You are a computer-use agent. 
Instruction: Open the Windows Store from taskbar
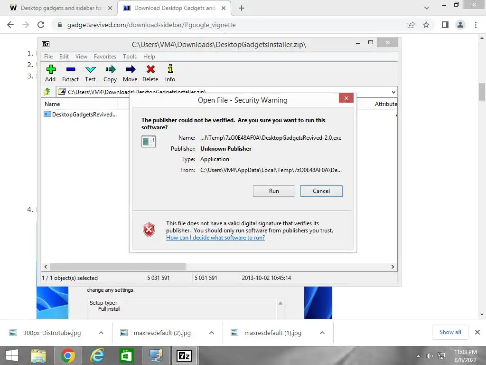point(126,355)
